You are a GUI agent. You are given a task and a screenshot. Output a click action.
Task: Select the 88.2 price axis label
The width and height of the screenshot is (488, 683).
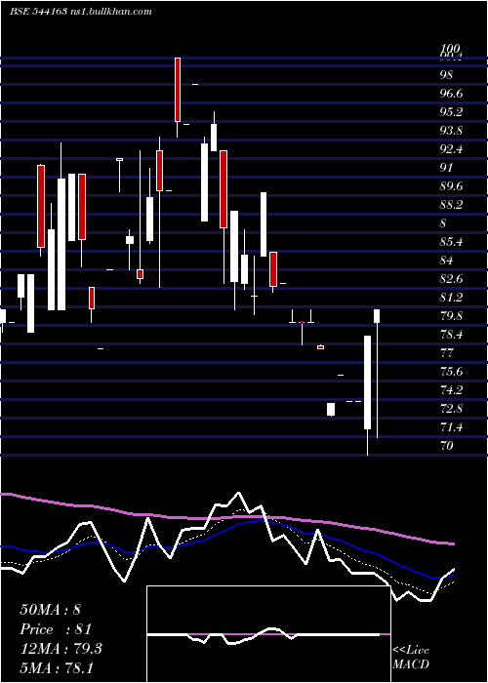[x=451, y=205]
